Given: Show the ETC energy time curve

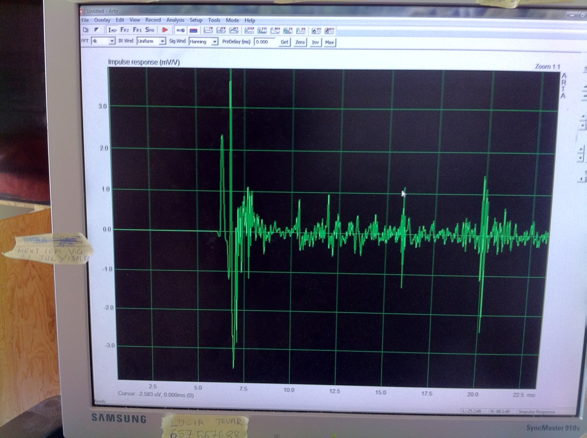Looking at the screenshot, I should pos(262,30).
